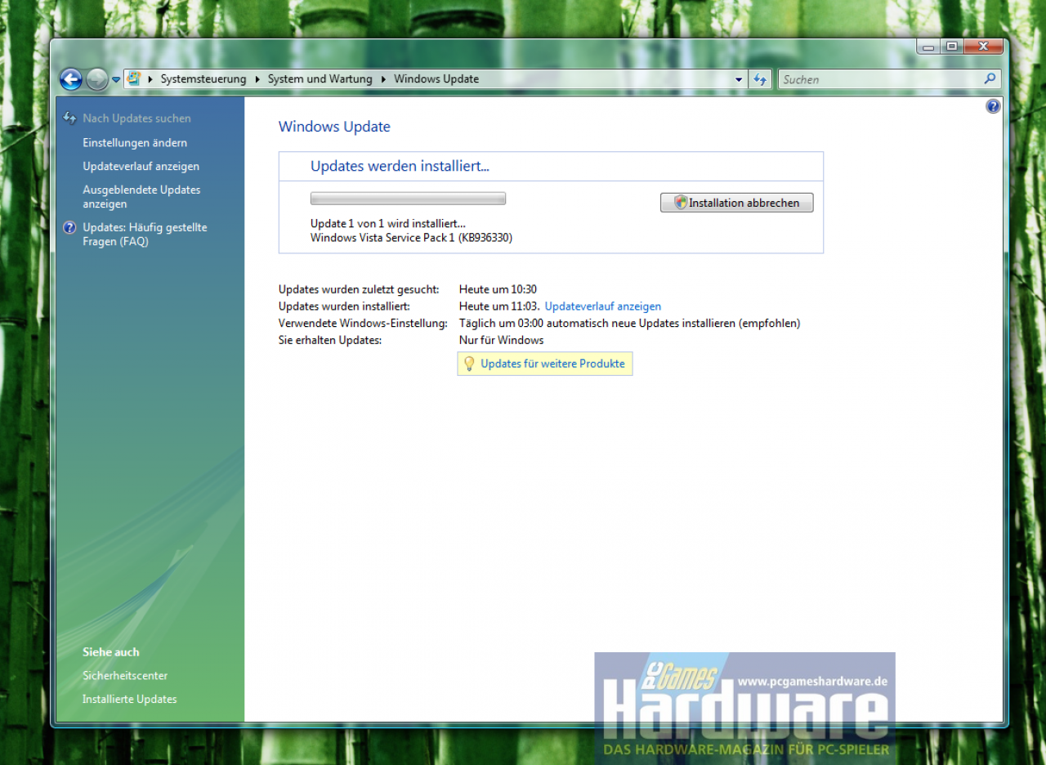Open Updates: Häufig gestellte Fragen (FAQ)
This screenshot has height=765, width=1046.
pos(145,235)
